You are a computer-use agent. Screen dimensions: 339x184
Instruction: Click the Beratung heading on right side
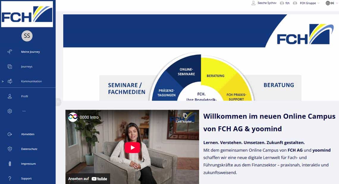279,85
